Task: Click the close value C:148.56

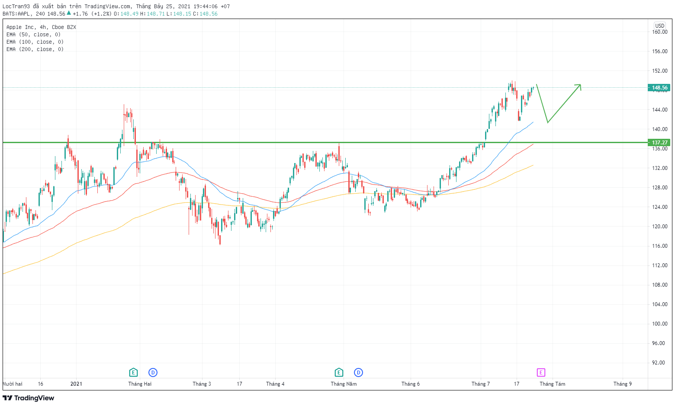Action: [205, 13]
